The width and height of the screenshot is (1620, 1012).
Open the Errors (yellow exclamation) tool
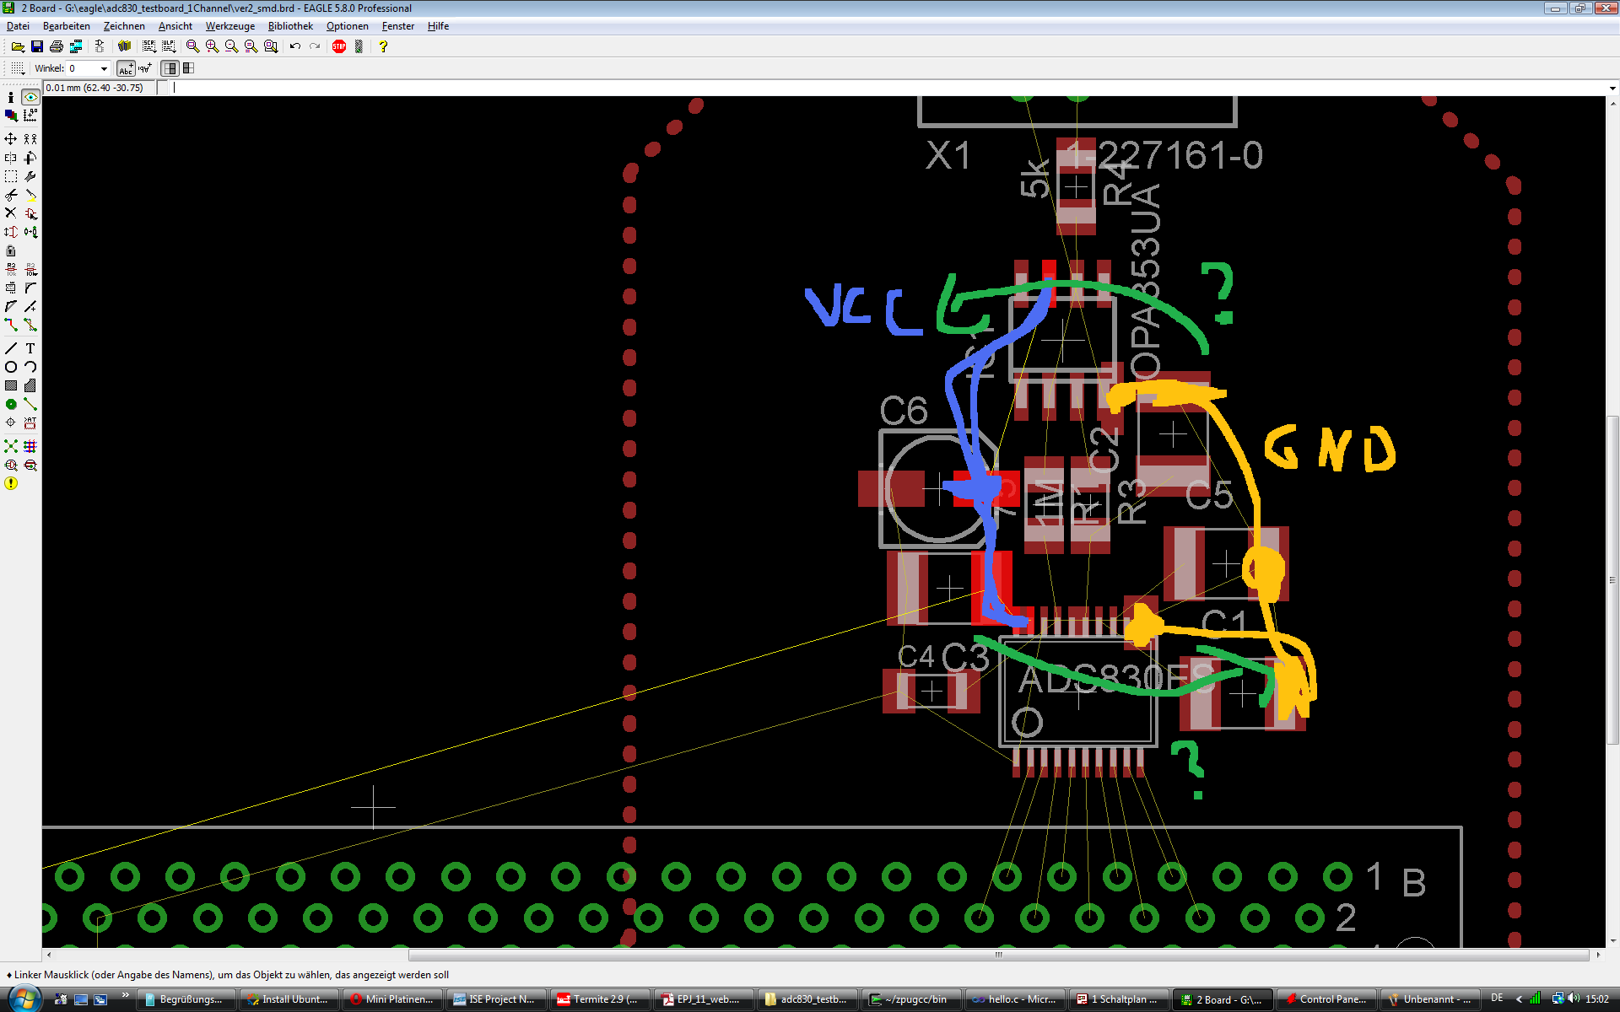[11, 483]
